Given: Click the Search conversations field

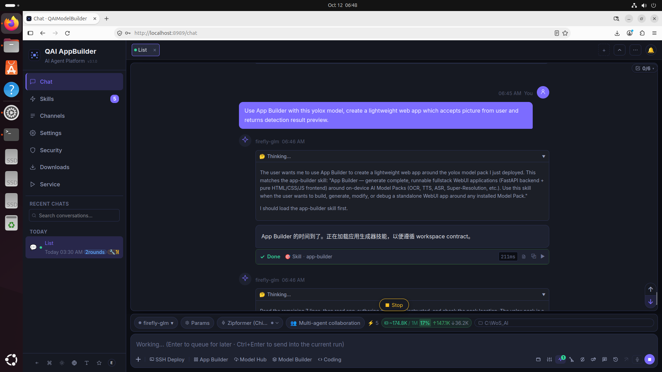Looking at the screenshot, I should pos(74,215).
